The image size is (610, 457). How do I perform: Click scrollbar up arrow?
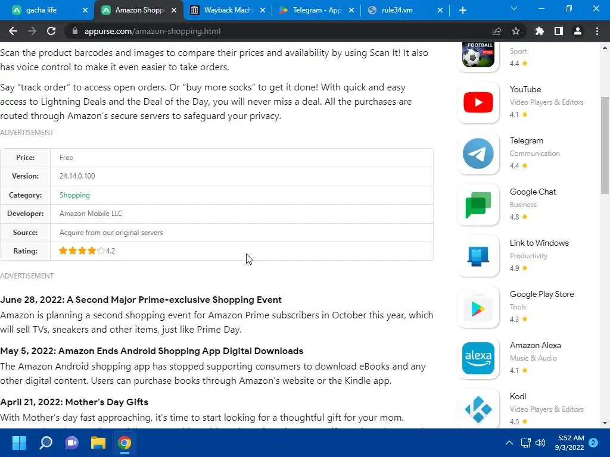pos(605,48)
